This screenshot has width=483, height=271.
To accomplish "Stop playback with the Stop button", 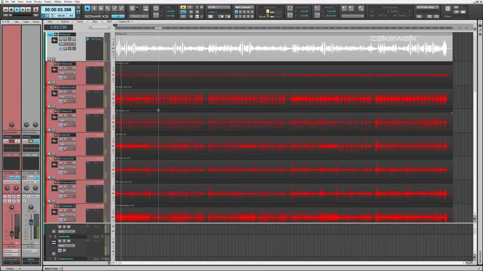I will 11,9.
